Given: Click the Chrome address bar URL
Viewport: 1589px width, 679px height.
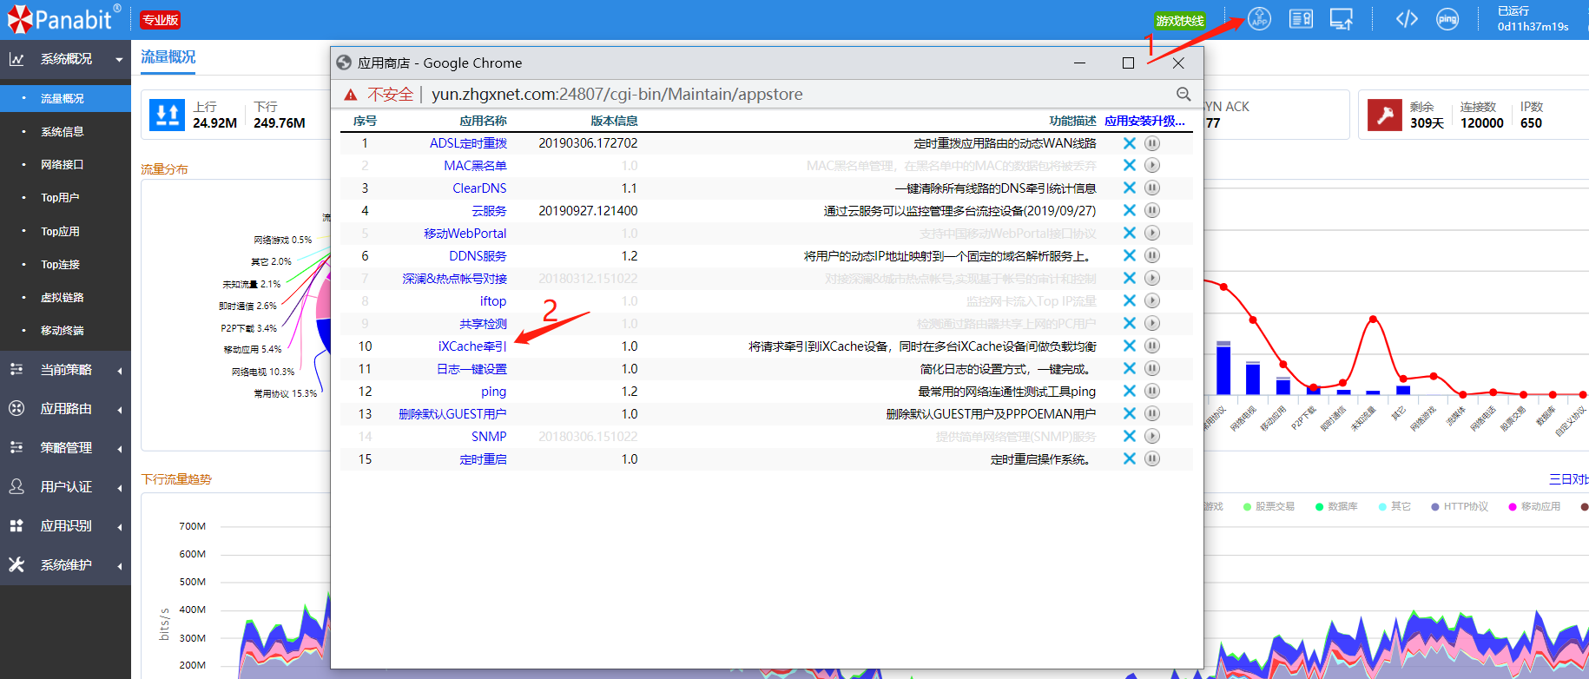Looking at the screenshot, I should [616, 94].
